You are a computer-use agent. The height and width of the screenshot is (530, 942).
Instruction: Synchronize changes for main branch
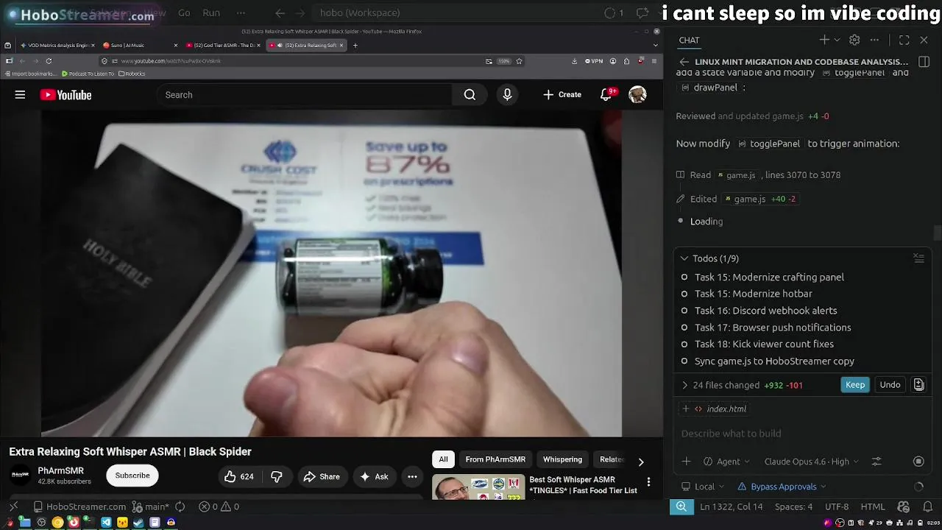point(180,506)
